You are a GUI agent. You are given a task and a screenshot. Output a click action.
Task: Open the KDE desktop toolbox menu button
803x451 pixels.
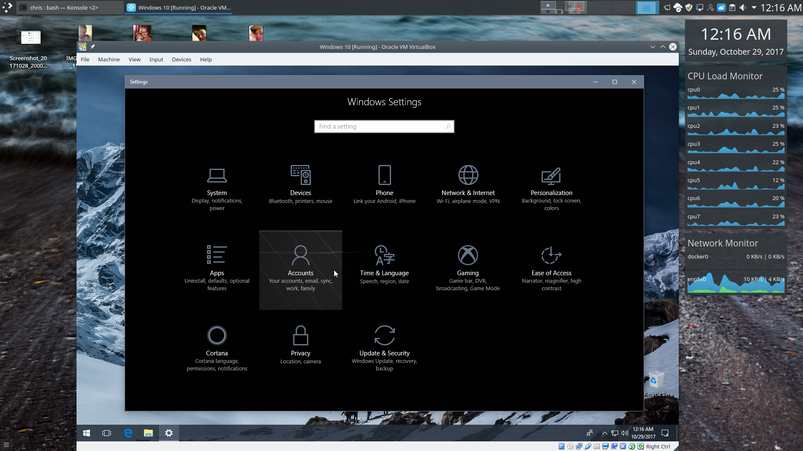tap(6, 445)
